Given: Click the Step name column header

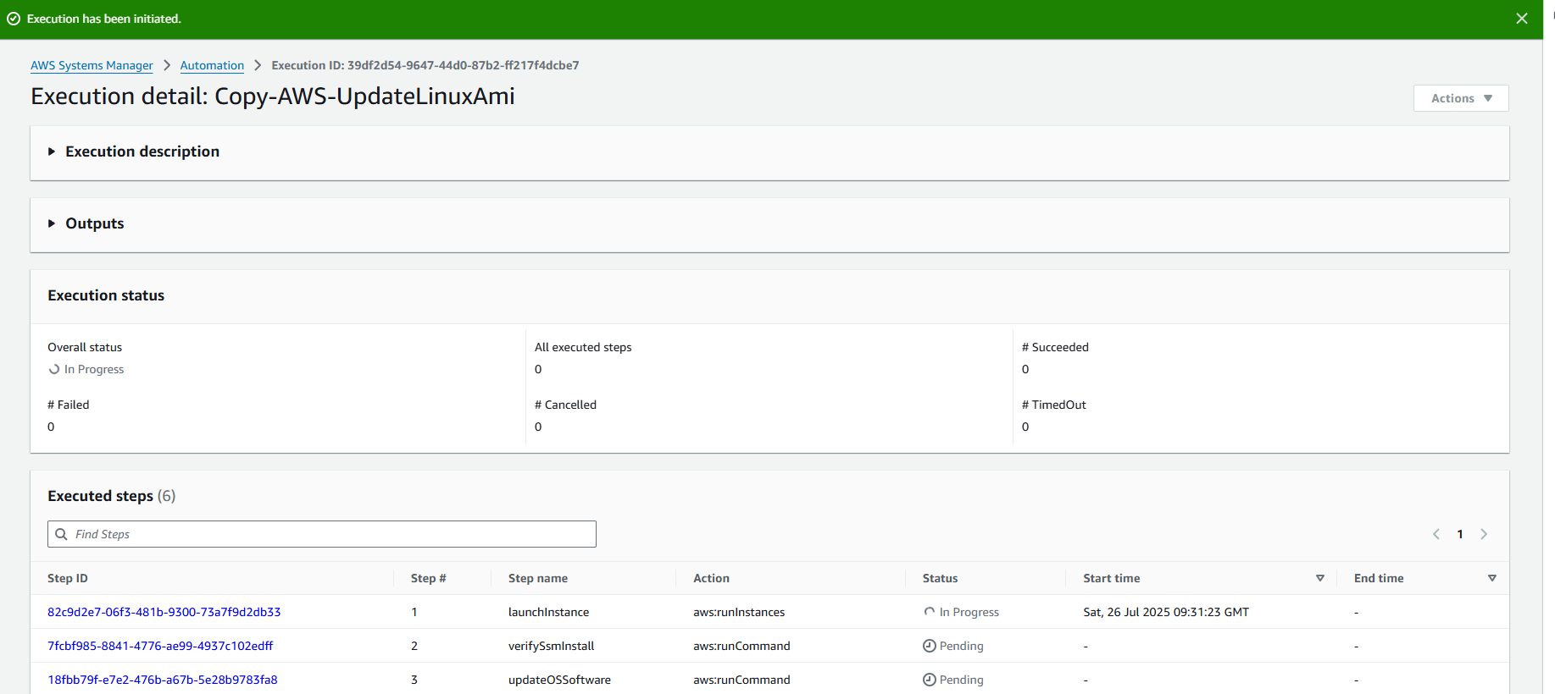Looking at the screenshot, I should 538,578.
